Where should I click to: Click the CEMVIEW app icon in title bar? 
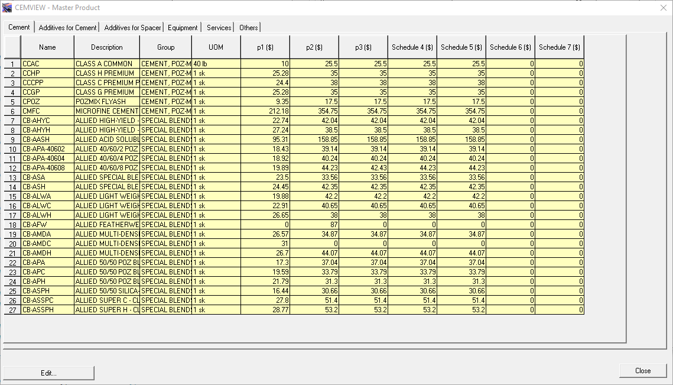pyautogui.click(x=7, y=8)
